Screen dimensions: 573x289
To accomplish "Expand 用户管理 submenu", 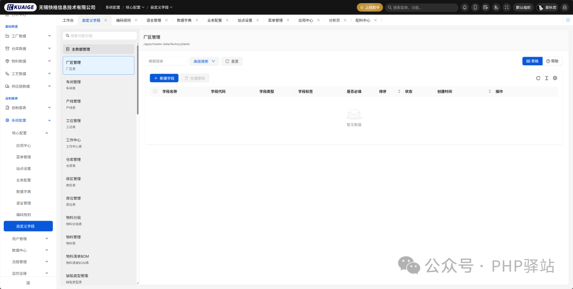I will [46, 239].
